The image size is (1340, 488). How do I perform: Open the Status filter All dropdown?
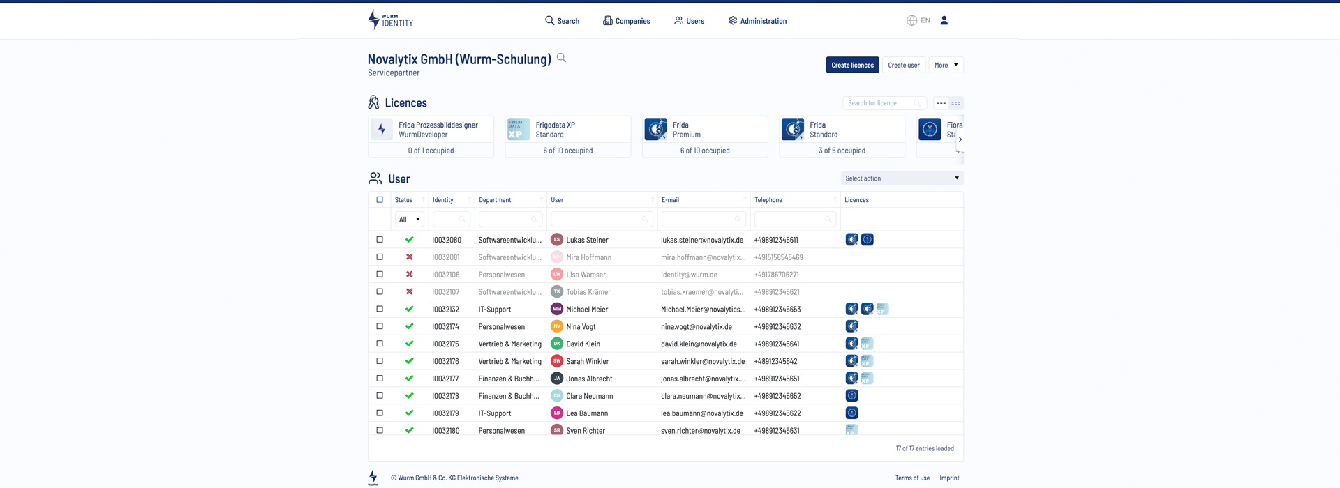409,220
